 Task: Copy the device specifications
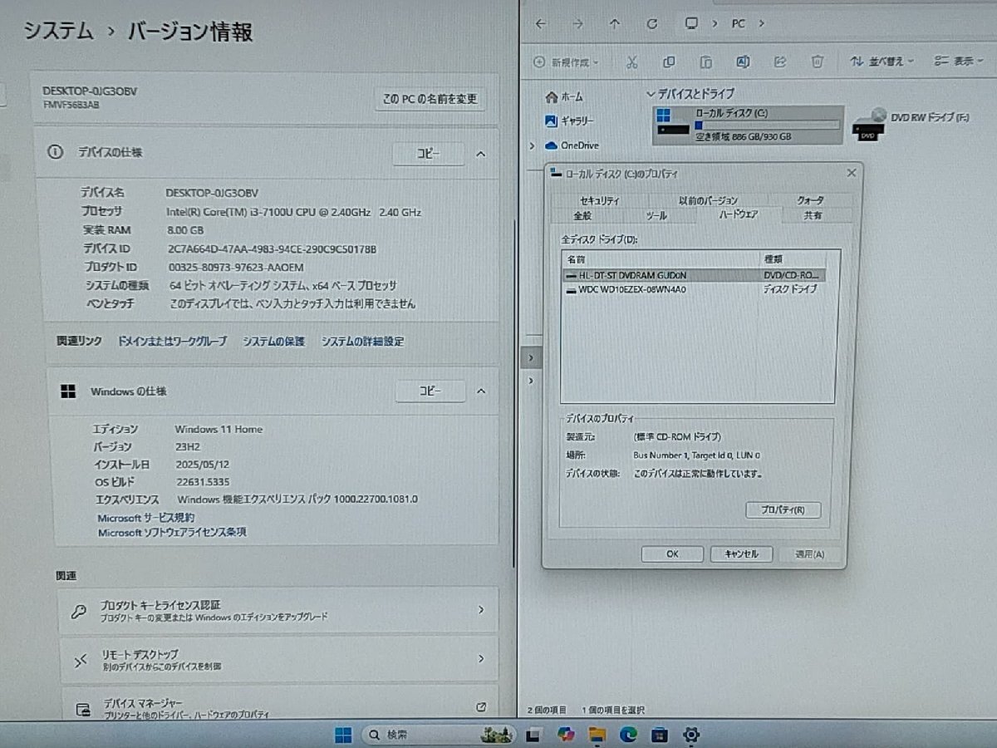point(428,154)
